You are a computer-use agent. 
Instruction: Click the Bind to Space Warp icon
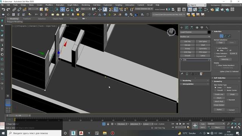(24, 9)
